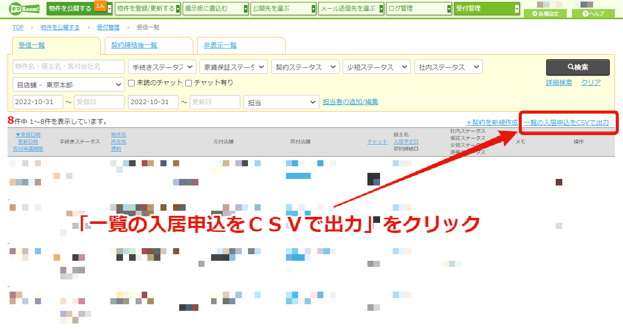Expand 契約ステータス dropdown
This screenshot has width=623, height=329.
[x=305, y=67]
